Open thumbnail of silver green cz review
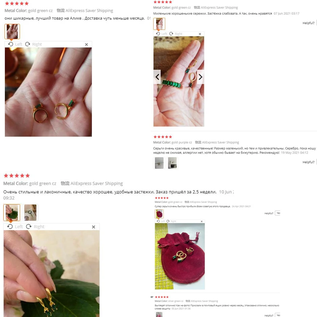This screenshot has width=317, height=317. point(159,315)
